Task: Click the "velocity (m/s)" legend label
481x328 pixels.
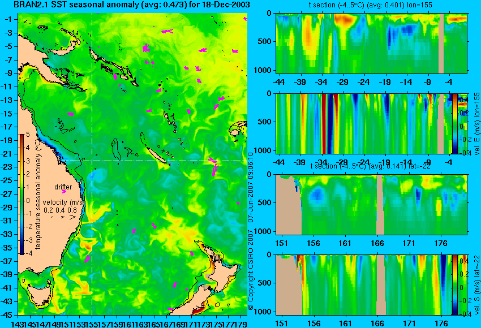Action: (x=63, y=202)
